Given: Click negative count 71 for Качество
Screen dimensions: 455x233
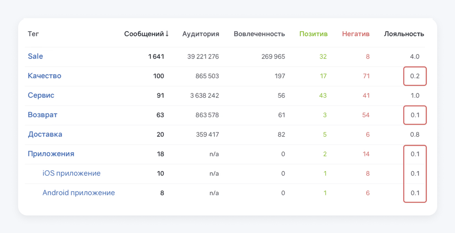Looking at the screenshot, I should [x=366, y=76].
